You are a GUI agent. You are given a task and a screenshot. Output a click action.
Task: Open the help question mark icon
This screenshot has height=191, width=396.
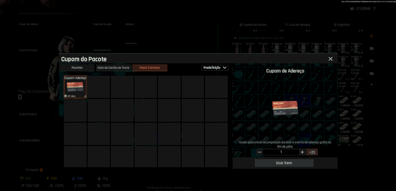pyautogui.click(x=374, y=9)
